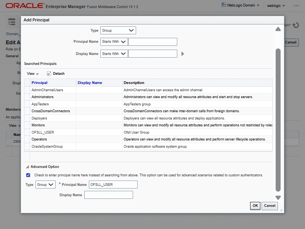Viewport: 305px width, 229px height.
Task: Open the View menu in Searched Principals
Action: click(33, 74)
